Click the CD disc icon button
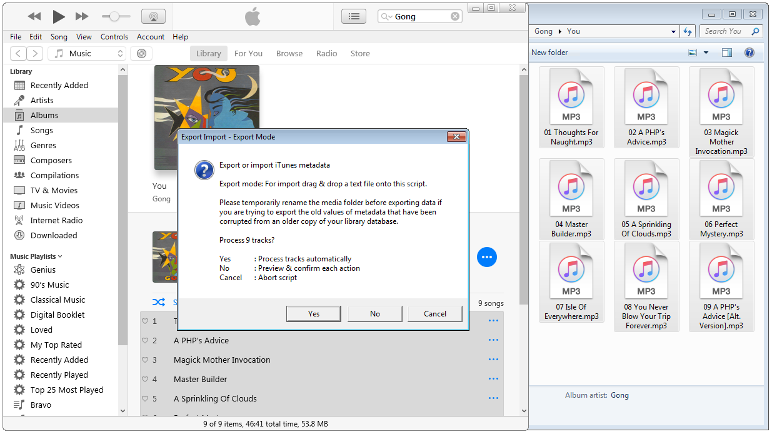 click(141, 54)
